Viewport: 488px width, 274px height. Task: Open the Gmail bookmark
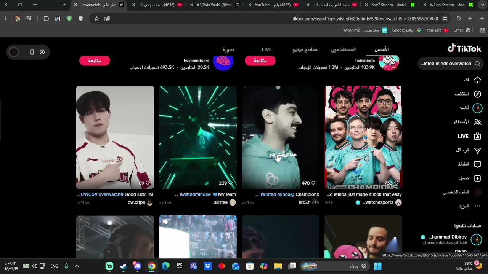pyautogui.click(x=462, y=30)
